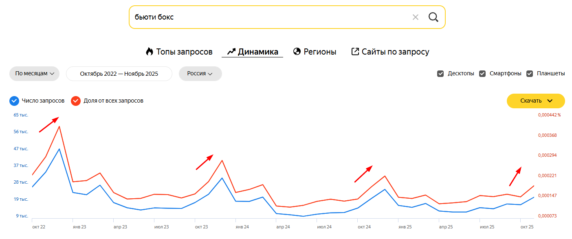Expand the Россия region dropdown
Screen dimensions: 572x239
tap(200, 74)
